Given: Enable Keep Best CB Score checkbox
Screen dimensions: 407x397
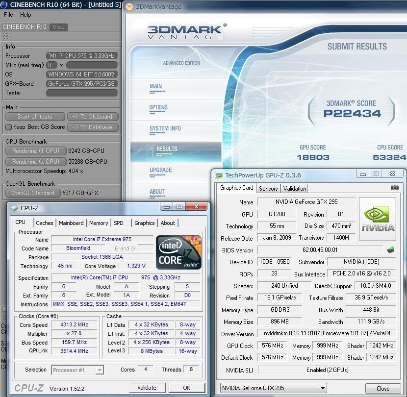Looking at the screenshot, I should 8,127.
